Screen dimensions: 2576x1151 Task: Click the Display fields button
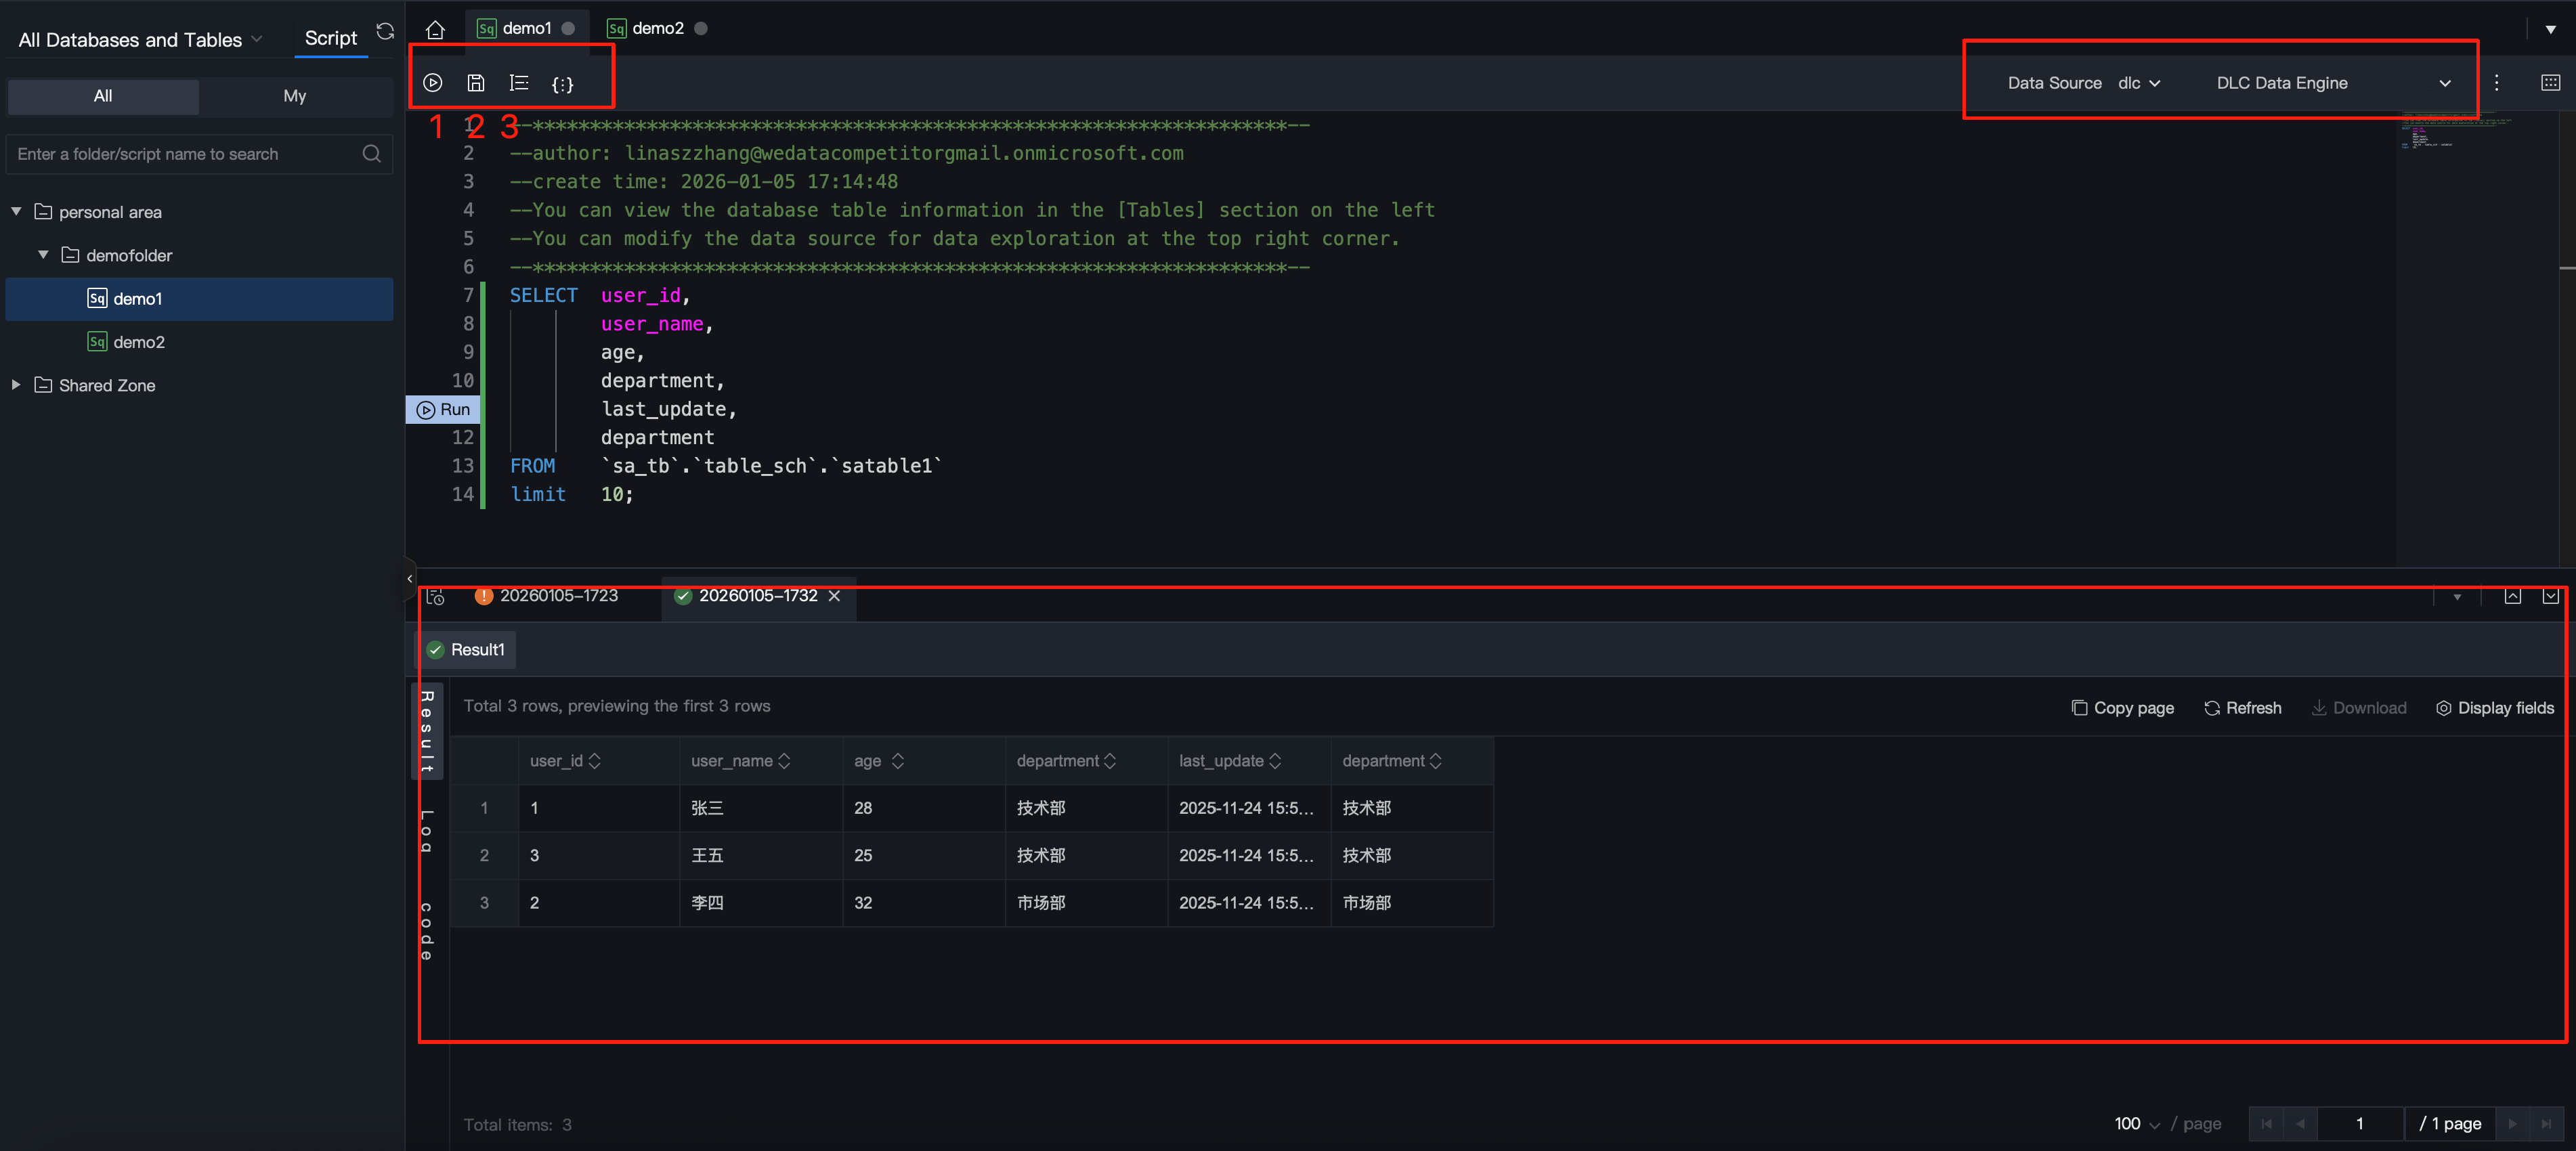[2494, 708]
